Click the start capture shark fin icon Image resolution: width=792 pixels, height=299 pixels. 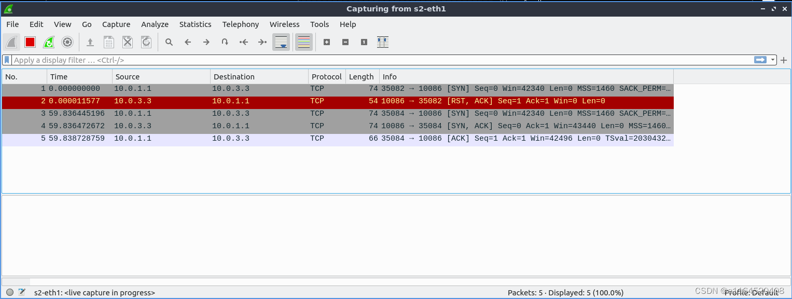click(x=11, y=42)
